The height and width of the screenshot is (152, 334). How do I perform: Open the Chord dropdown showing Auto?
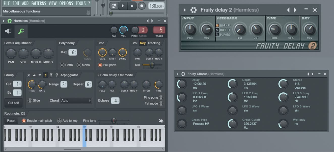pyautogui.click(x=76, y=101)
